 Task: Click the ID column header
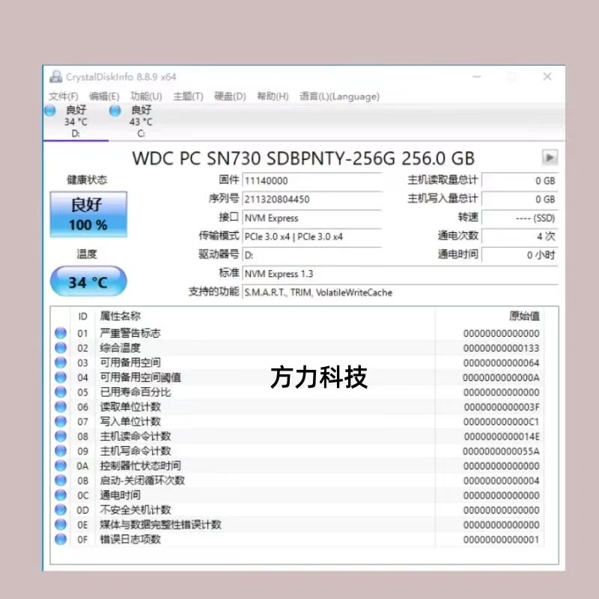click(82, 316)
